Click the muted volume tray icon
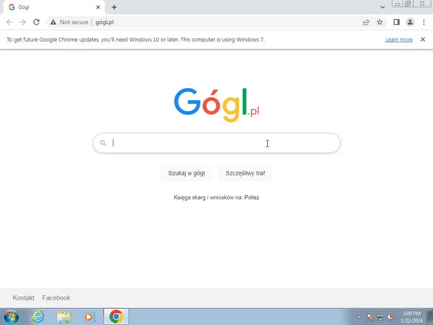Screen dimensions: 433x325 coord(390,317)
